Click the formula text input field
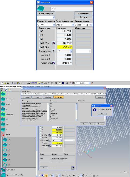This screenshot has width=130, height=177. tap(64, 94)
